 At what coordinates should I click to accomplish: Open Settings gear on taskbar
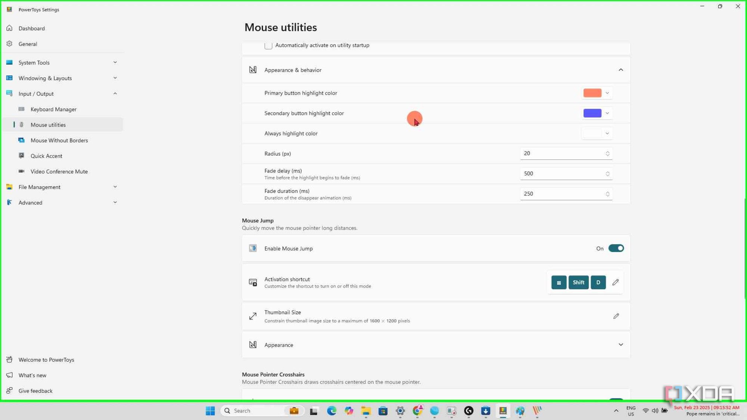(400, 411)
